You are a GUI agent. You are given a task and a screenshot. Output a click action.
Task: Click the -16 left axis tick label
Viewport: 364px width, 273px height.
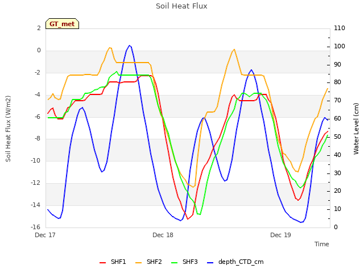tap(35, 227)
